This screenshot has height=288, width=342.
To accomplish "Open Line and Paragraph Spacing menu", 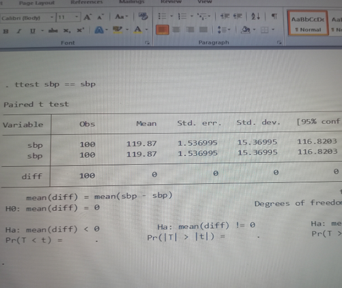I will [x=224, y=29].
